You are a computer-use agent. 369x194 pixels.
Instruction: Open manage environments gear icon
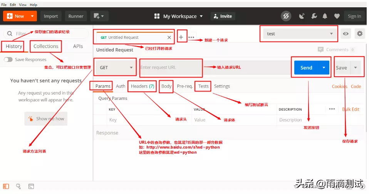[360, 34]
